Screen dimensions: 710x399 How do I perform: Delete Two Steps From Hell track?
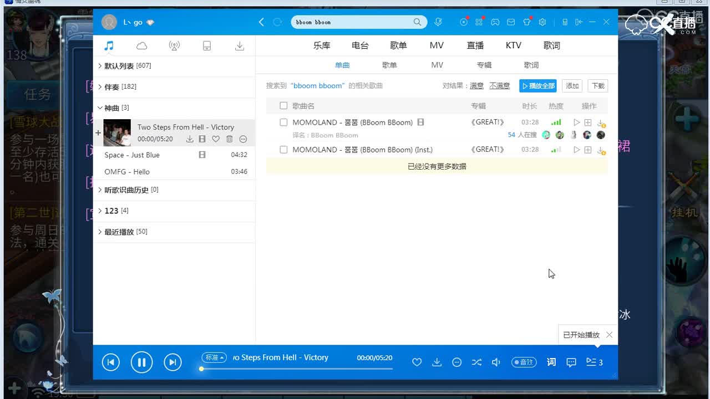pyautogui.click(x=230, y=139)
